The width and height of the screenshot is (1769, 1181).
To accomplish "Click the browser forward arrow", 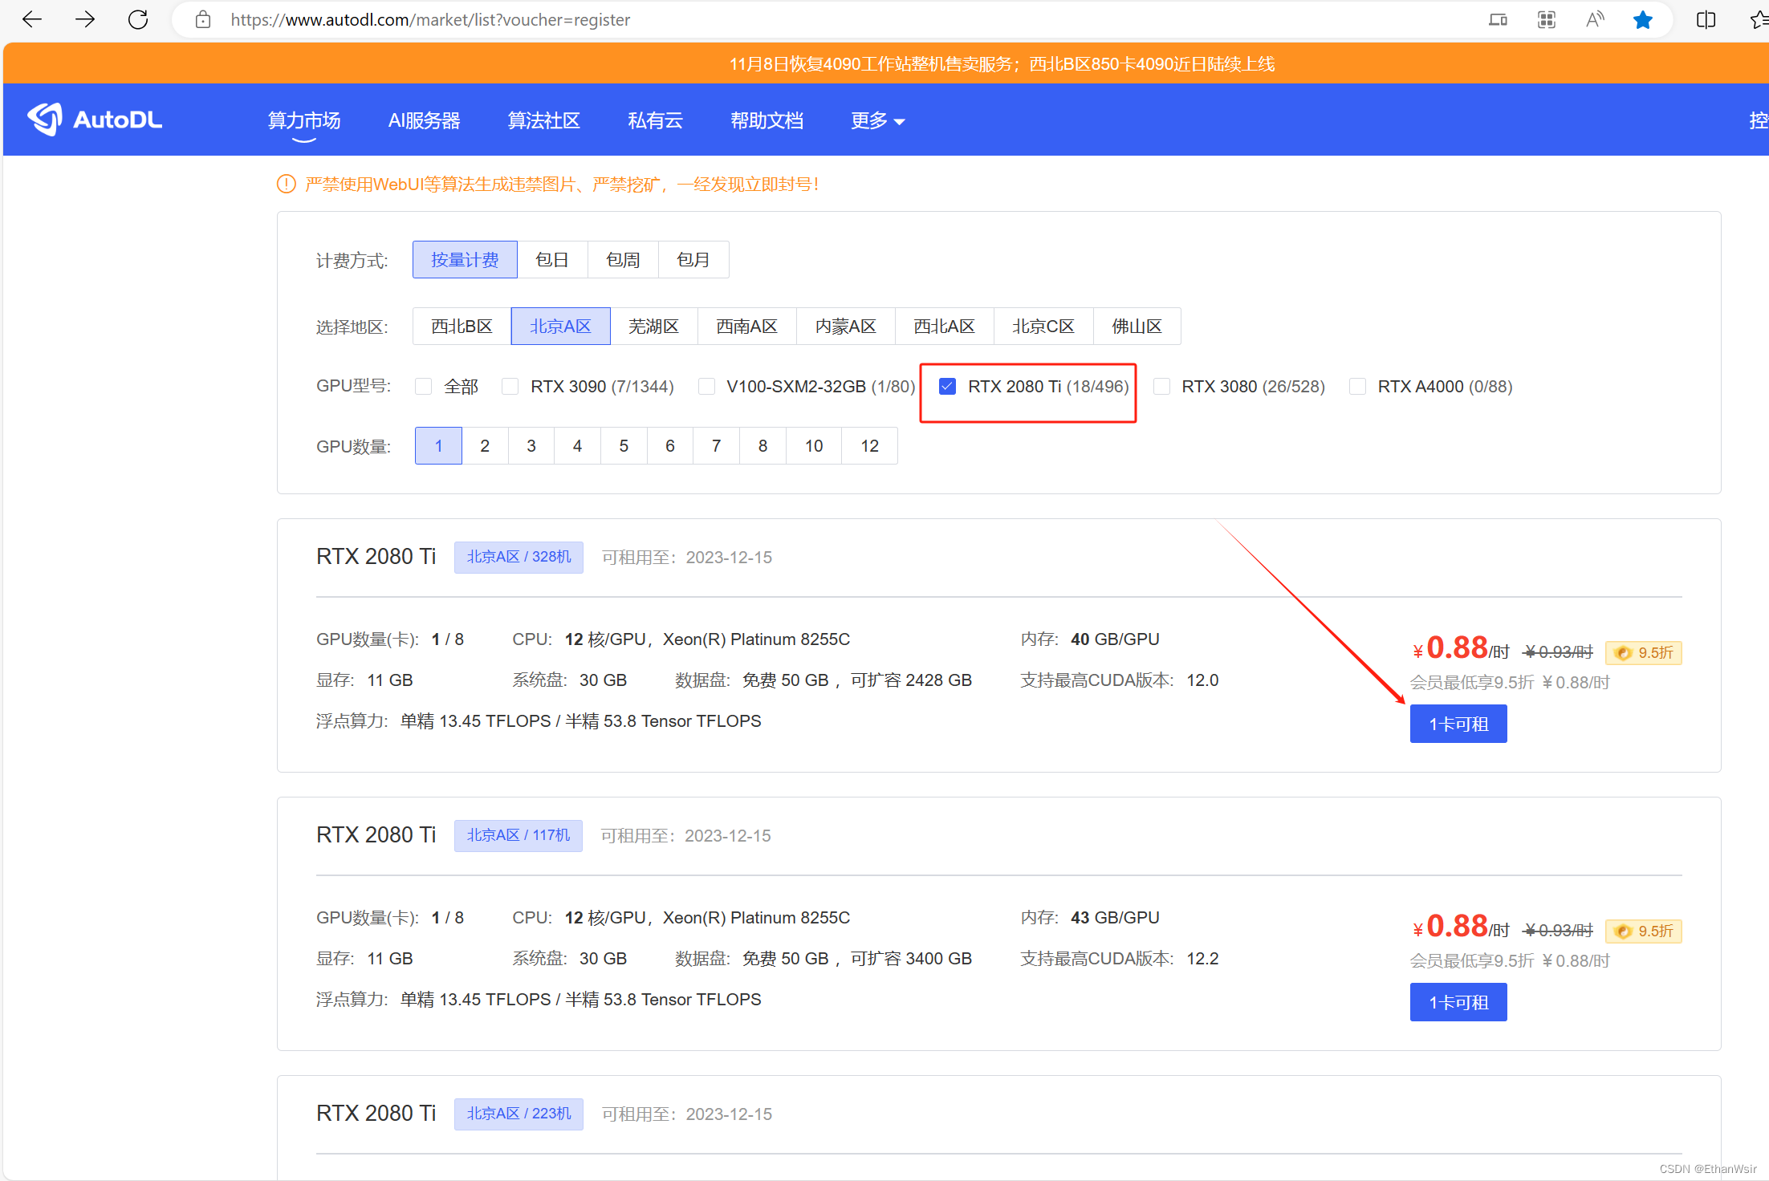I will pyautogui.click(x=85, y=19).
